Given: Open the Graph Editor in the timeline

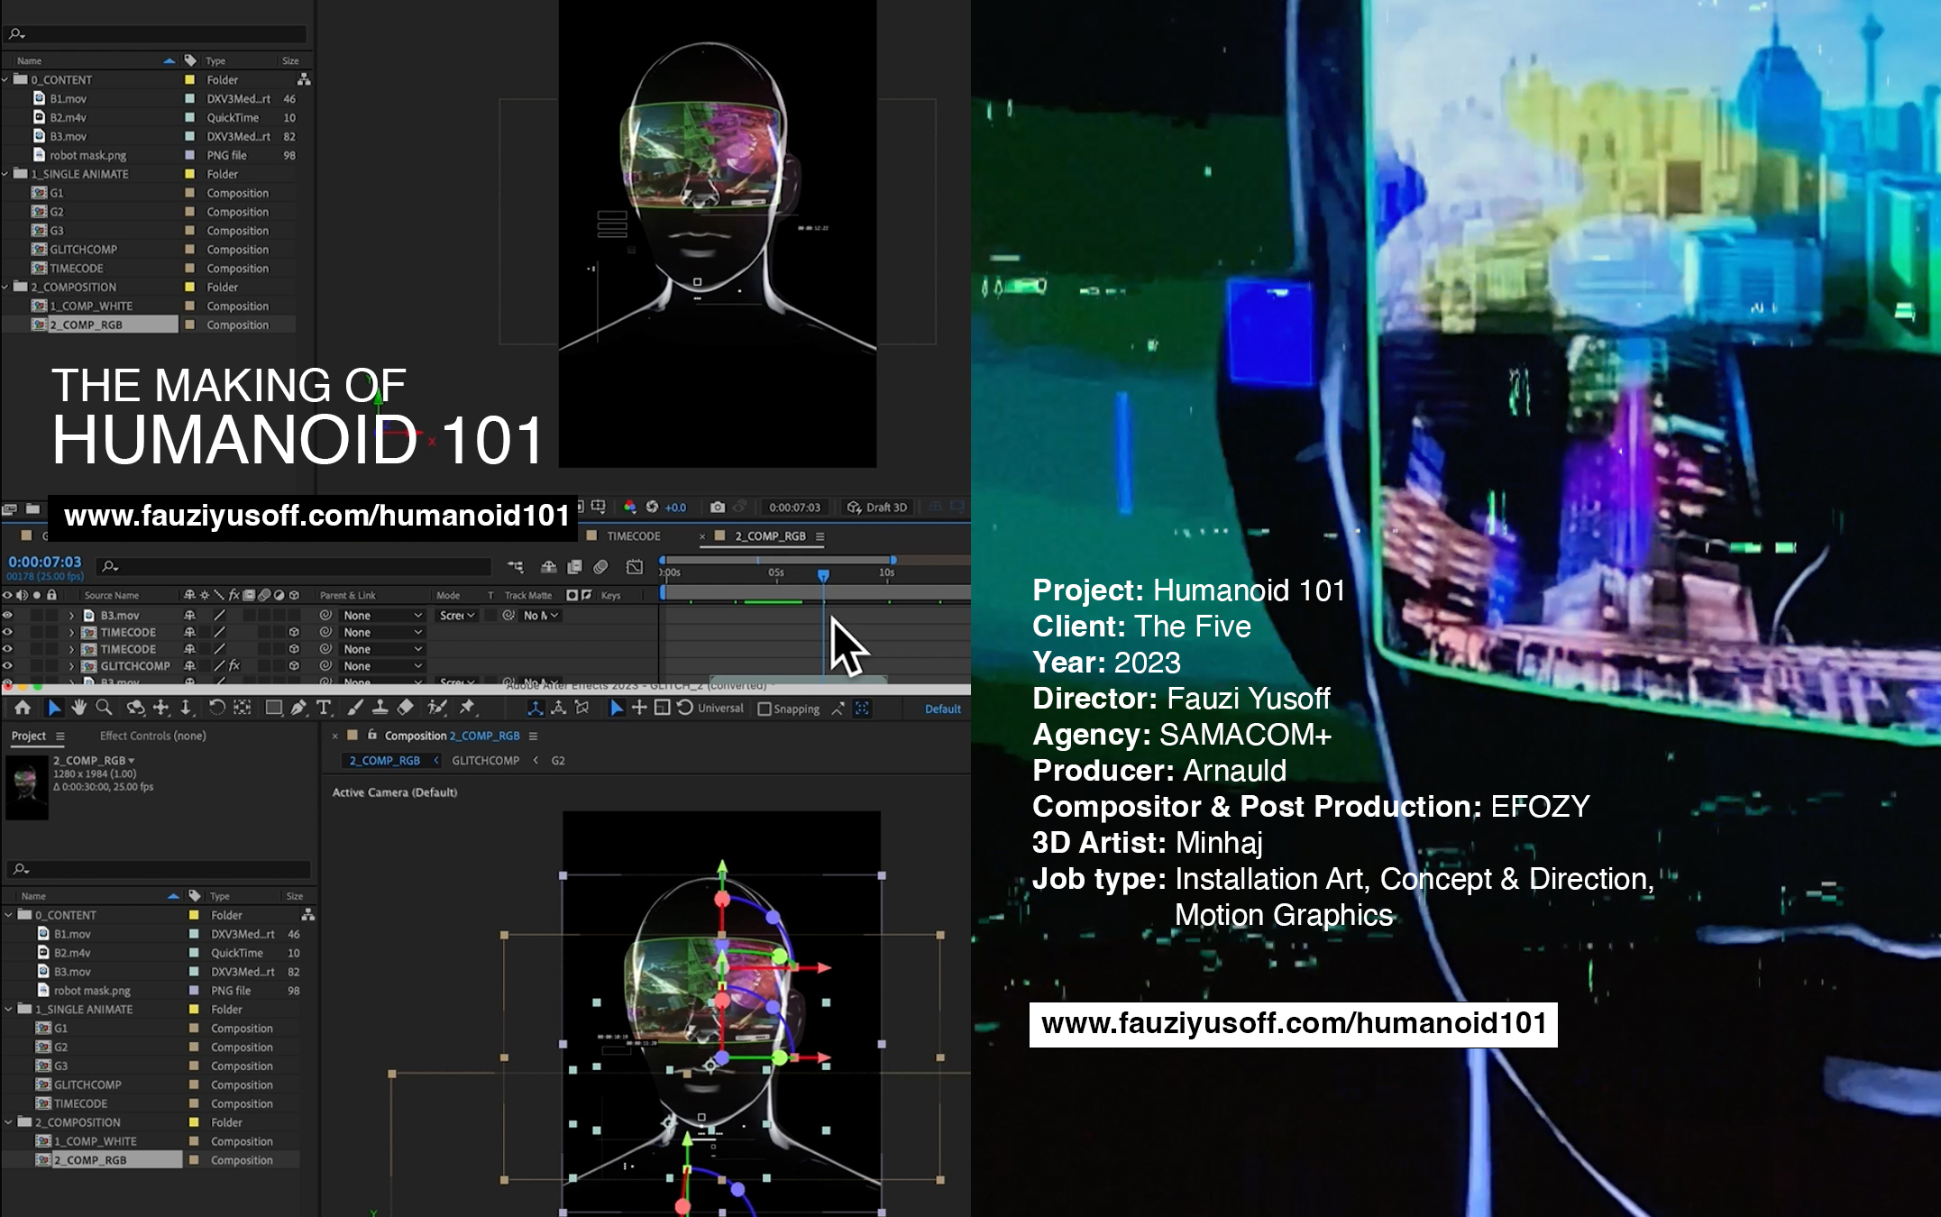Looking at the screenshot, I should tap(635, 566).
